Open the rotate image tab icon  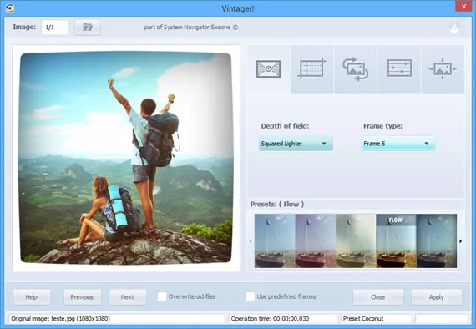(356, 69)
